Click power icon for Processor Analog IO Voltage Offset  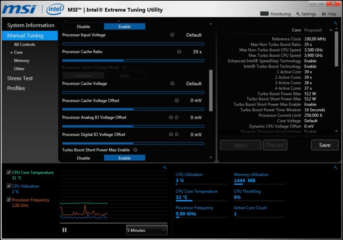click(x=177, y=117)
